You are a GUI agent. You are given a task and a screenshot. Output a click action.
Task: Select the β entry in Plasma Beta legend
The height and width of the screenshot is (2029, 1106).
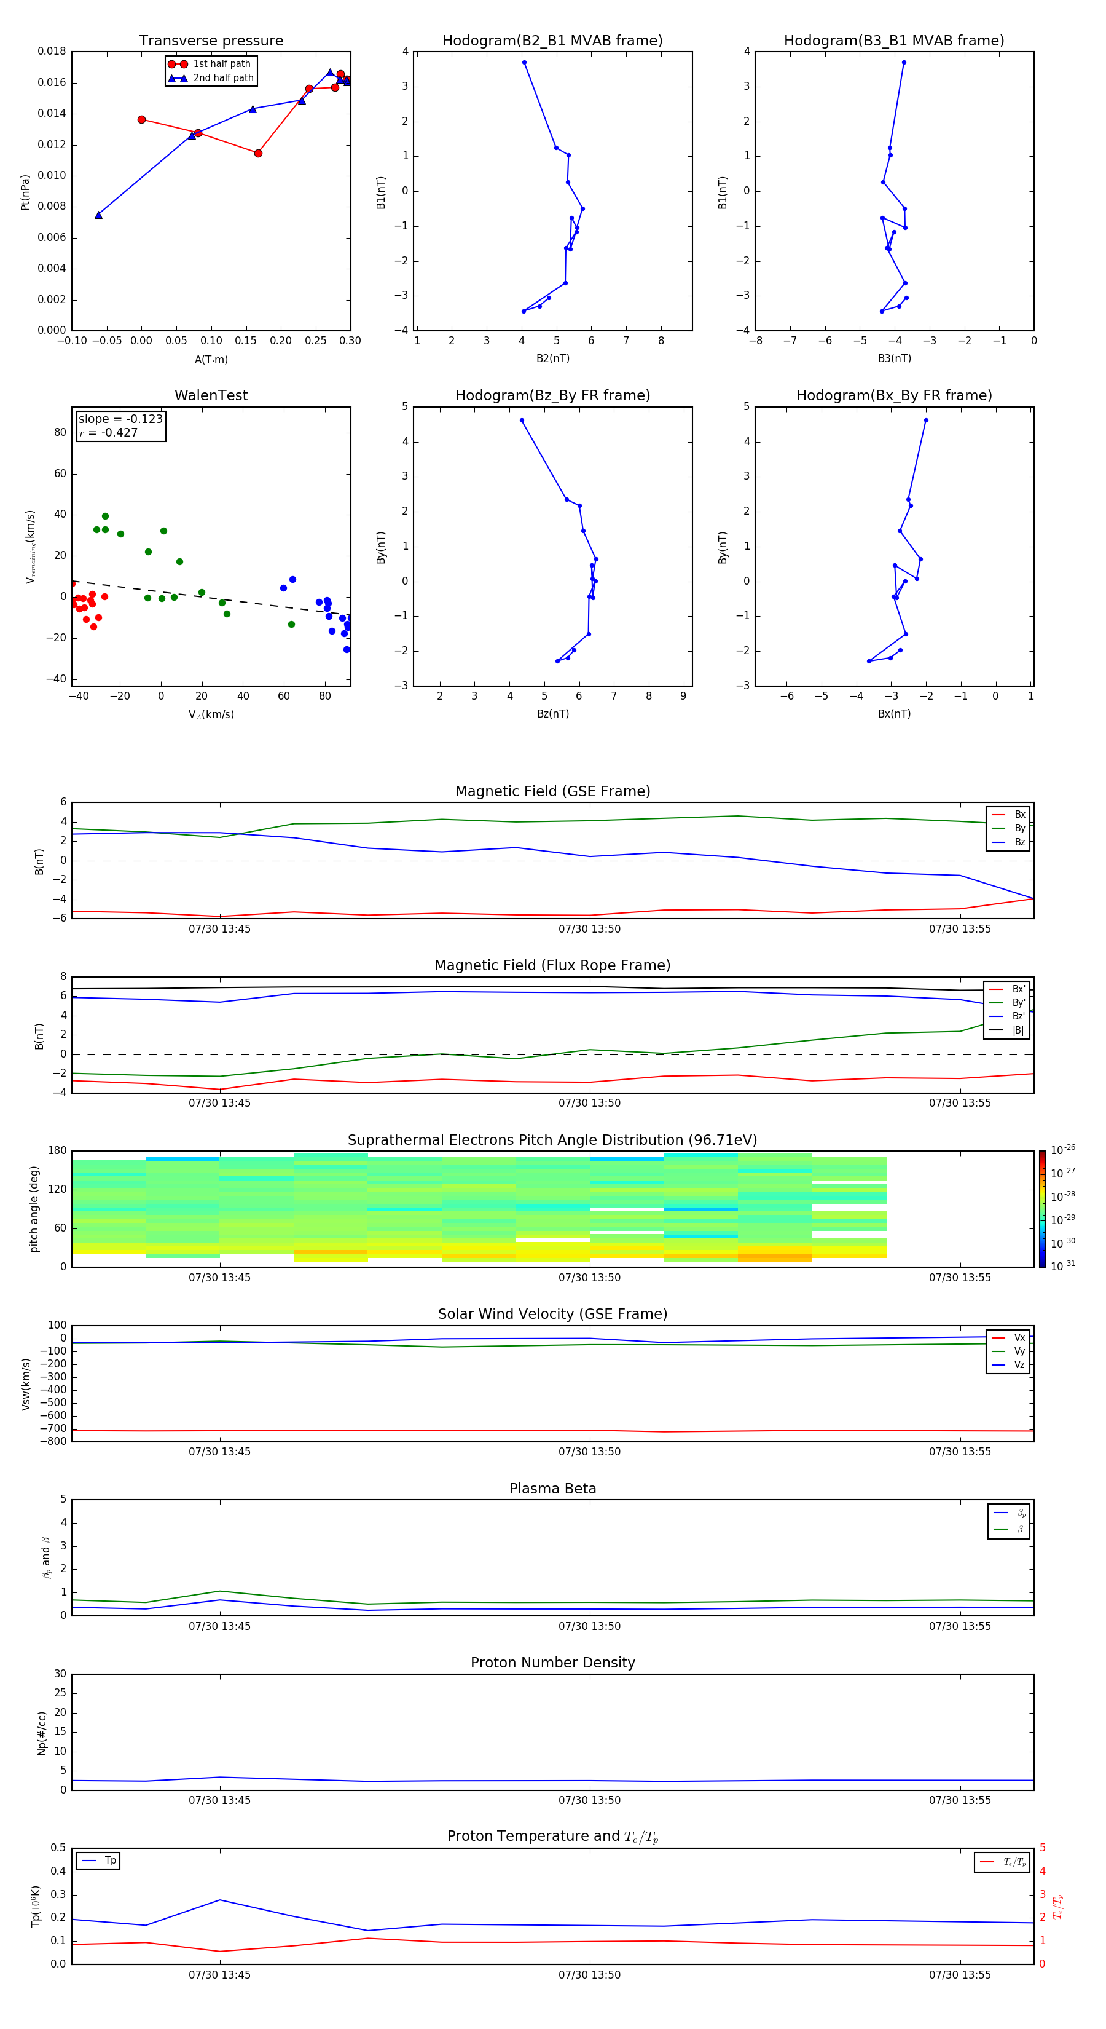point(1009,1530)
